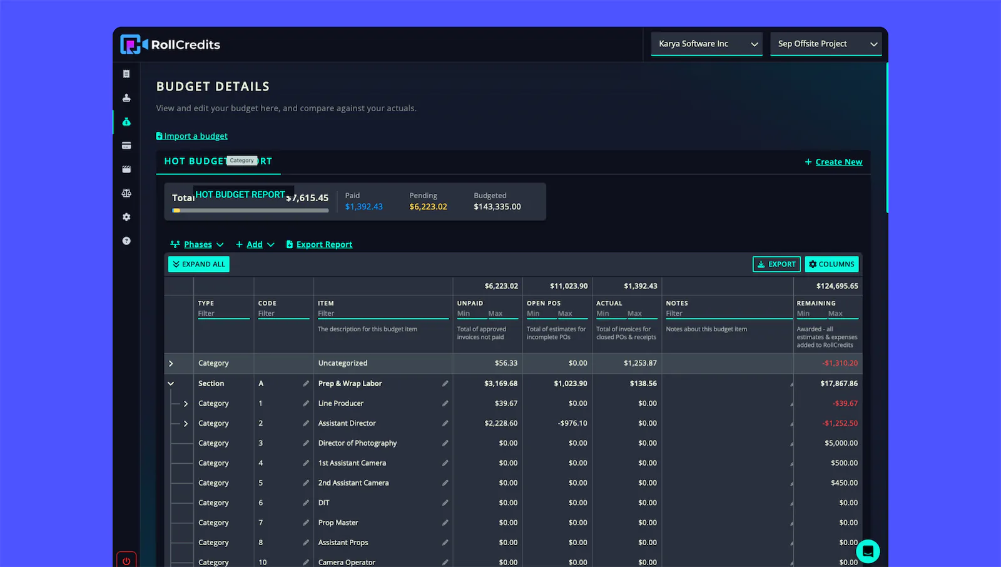Select the clapperboard icon in the sidebar
The height and width of the screenshot is (567, 1001).
(x=126, y=169)
